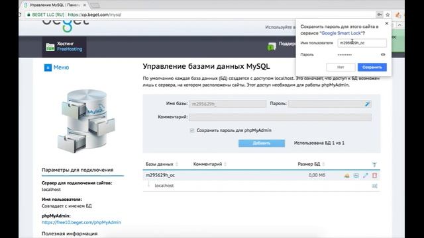Sort by the Размер БД column
The image size is (424, 238).
[311, 164]
